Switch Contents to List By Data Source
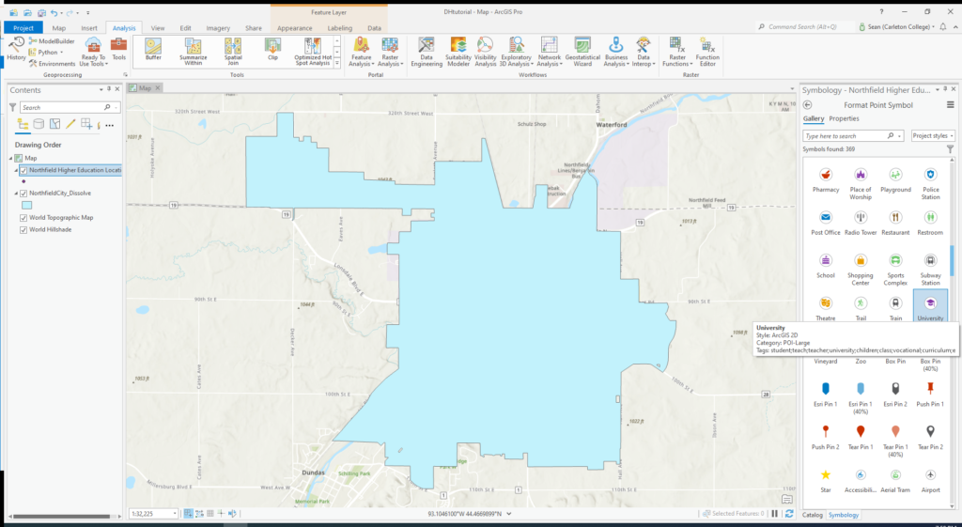The image size is (962, 527). click(x=39, y=124)
